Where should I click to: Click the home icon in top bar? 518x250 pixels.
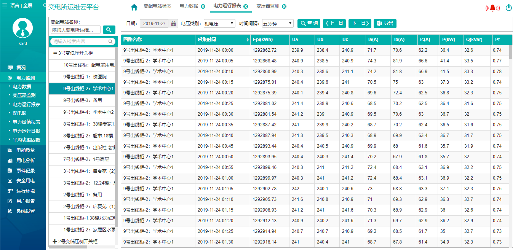click(134, 7)
